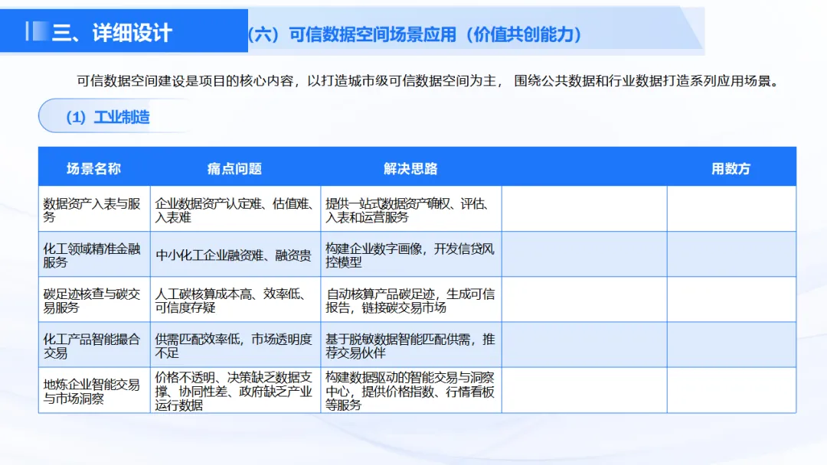Click the cell '供需匹配效率低，市场透明度不足'
827x465 pixels.
tap(236, 345)
